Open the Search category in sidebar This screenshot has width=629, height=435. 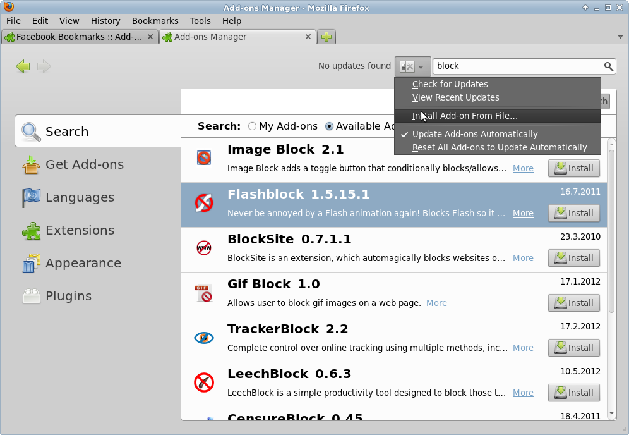98,132
